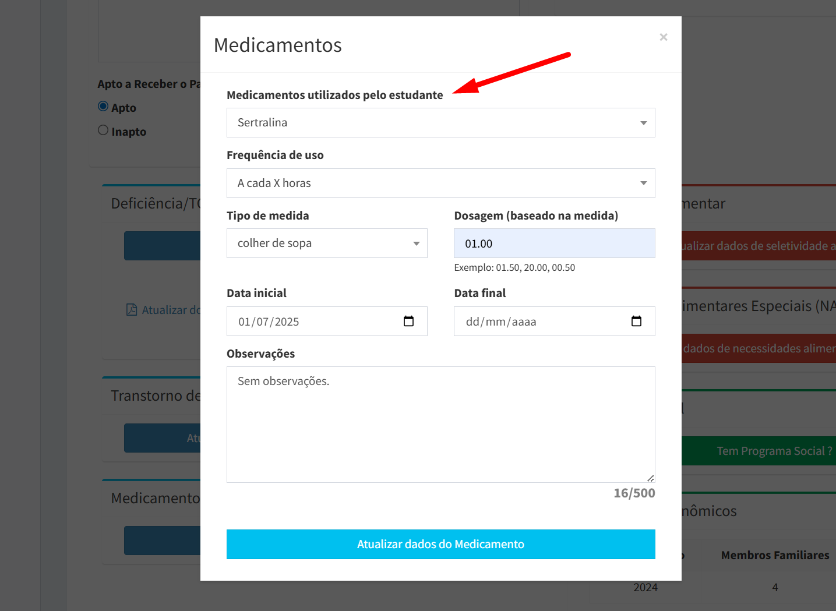Click the Membros Familiares column header
Viewport: 836px width, 611px height.
pos(775,556)
